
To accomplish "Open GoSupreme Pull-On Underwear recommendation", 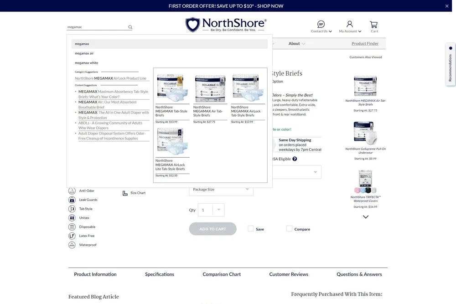I will pos(365,141).
